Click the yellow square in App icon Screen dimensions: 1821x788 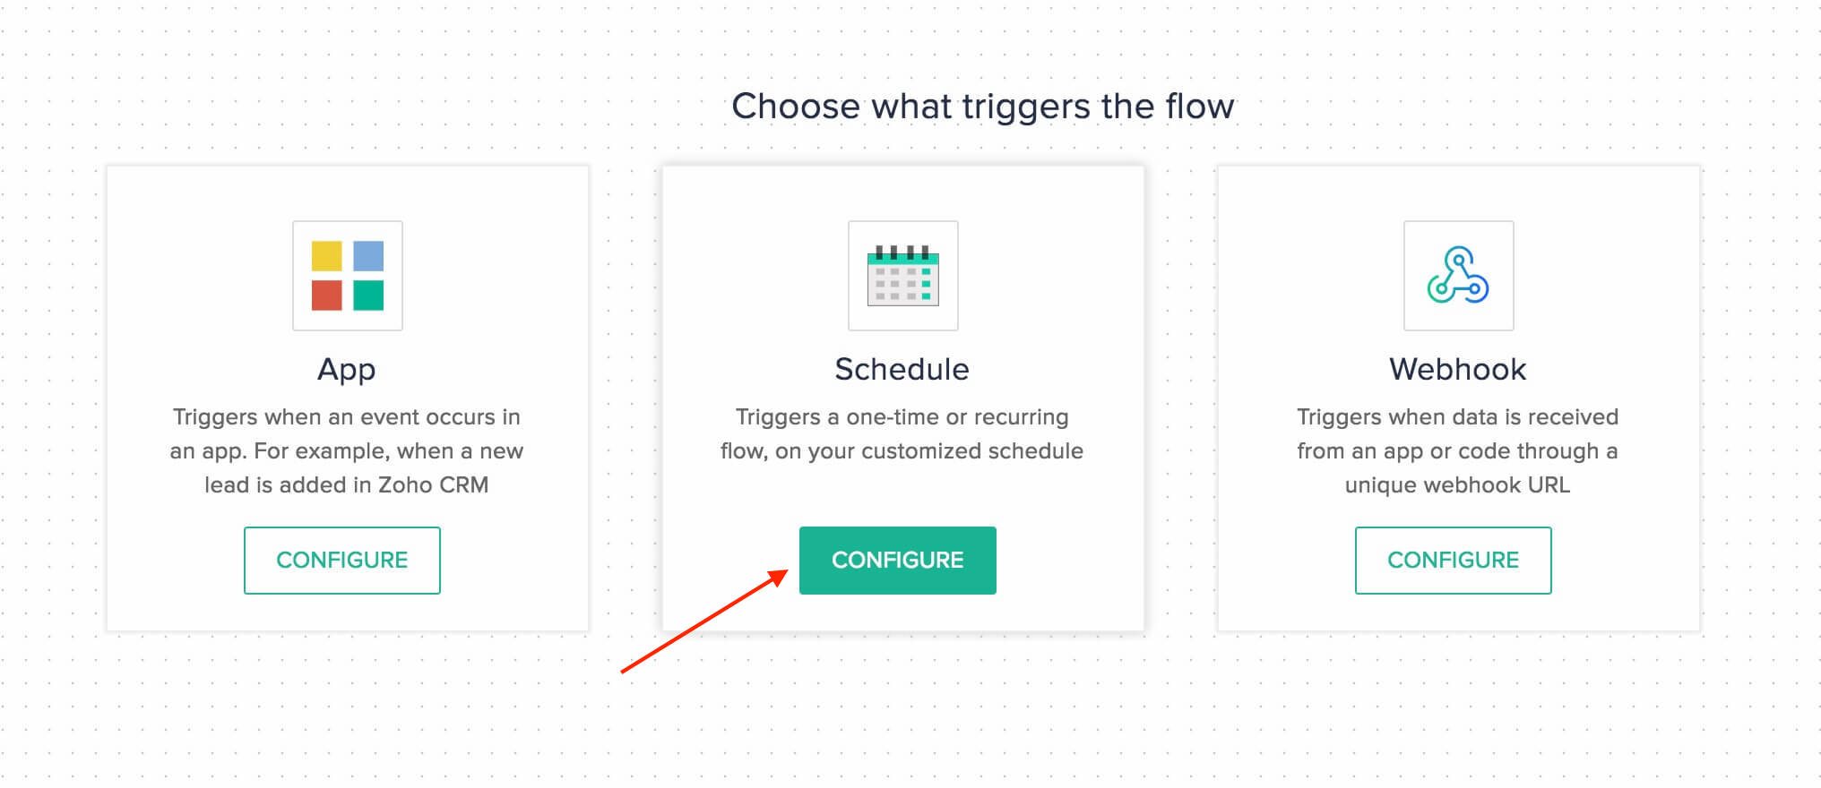point(326,256)
